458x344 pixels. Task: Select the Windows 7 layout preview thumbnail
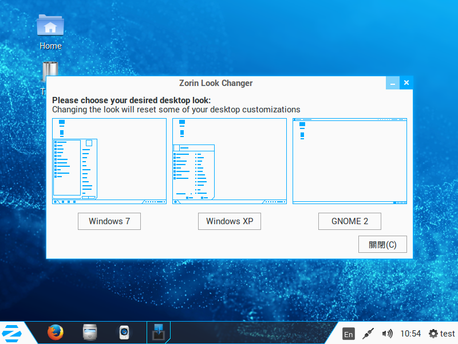[109, 161]
